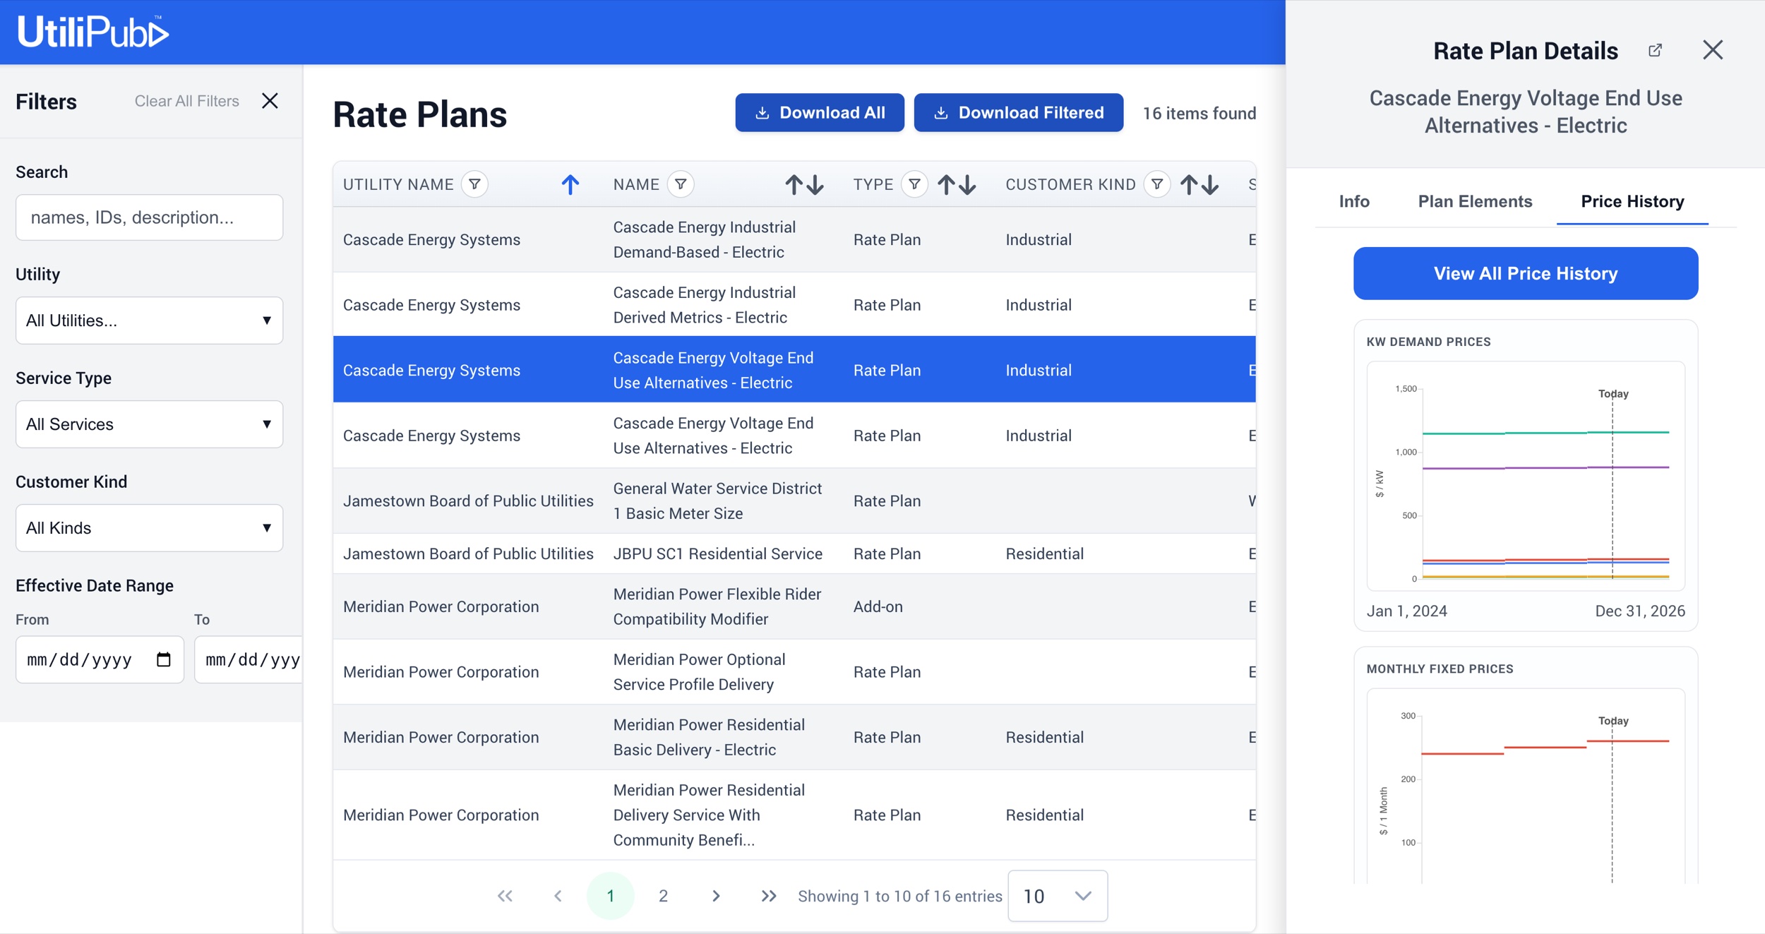Click the search names and IDs input field
Image resolution: width=1765 pixels, height=934 pixels.
(149, 217)
